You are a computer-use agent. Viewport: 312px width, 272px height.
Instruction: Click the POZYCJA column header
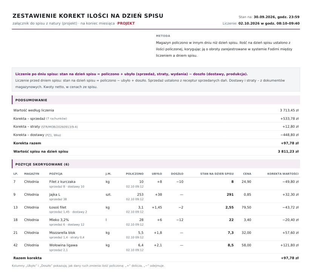56,174
